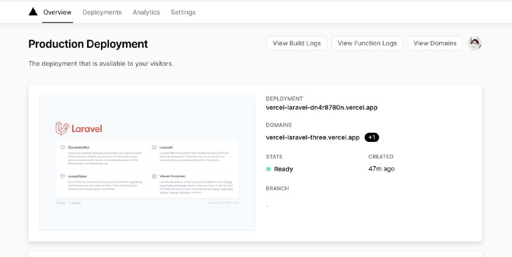
Task: Click Laravel News in the preview
Action: pyautogui.click(x=77, y=176)
